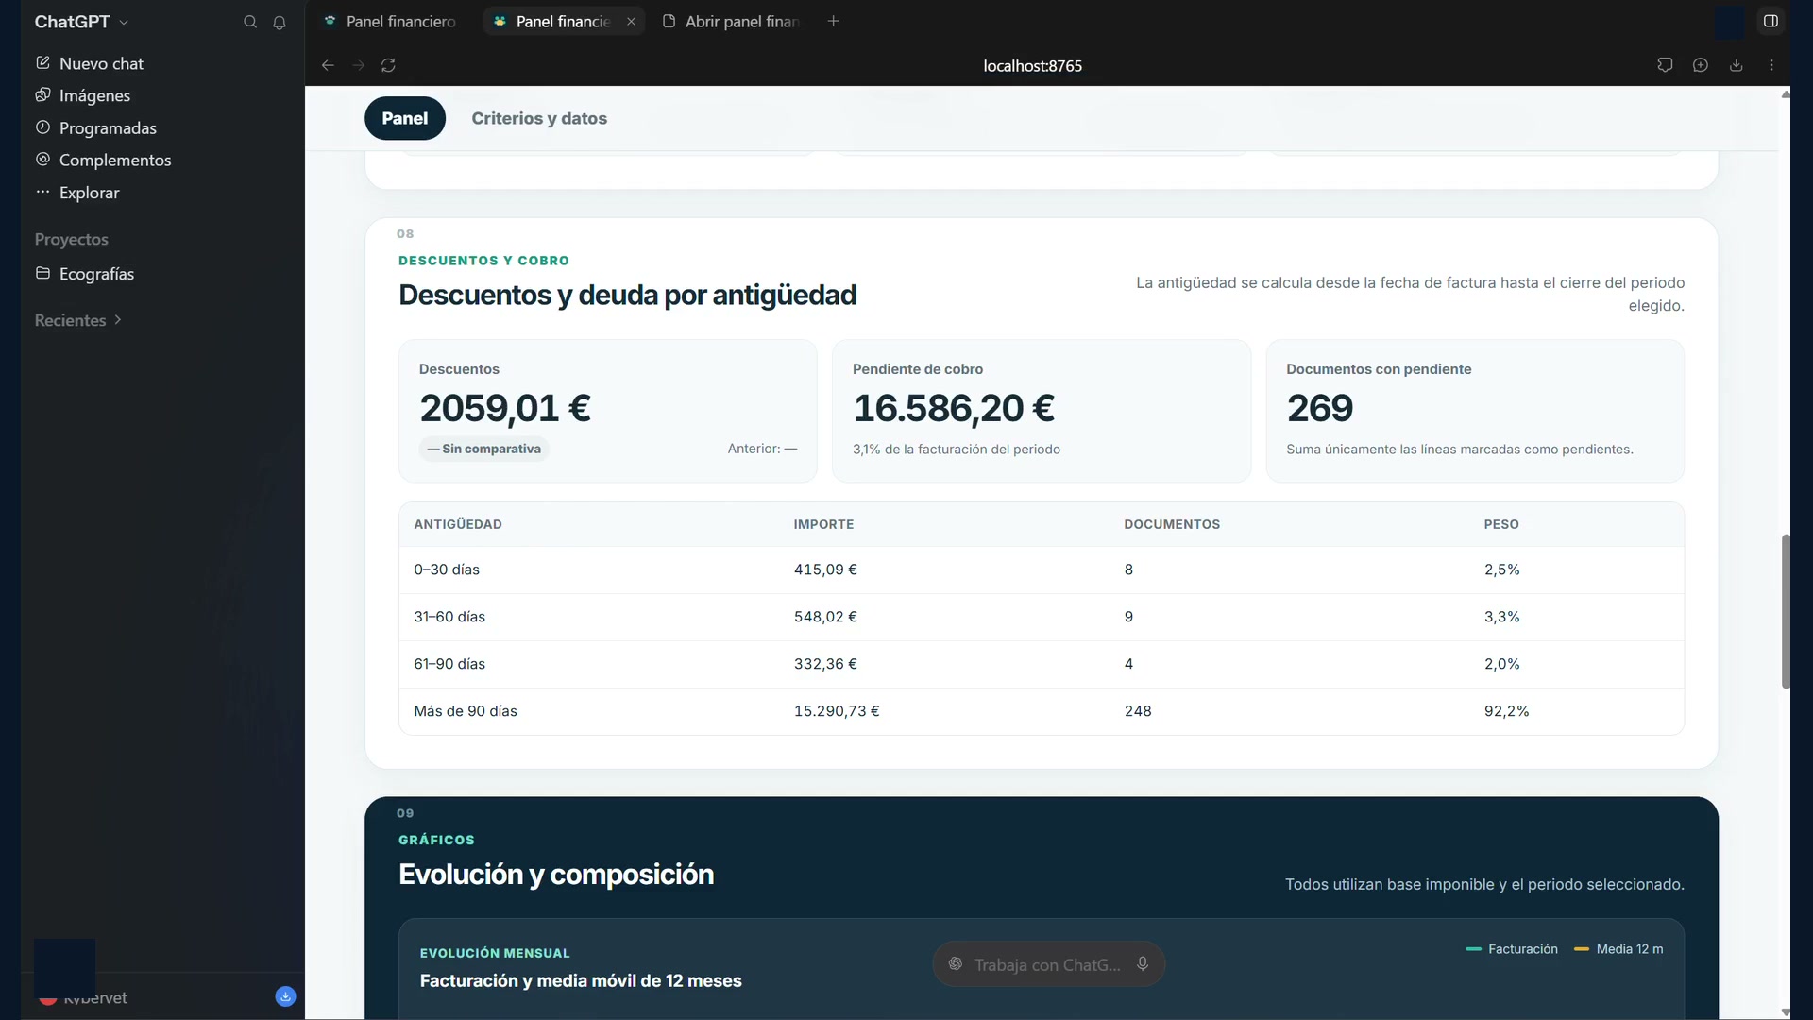
Task: Open Programadas in the sidebar
Action: 108,127
